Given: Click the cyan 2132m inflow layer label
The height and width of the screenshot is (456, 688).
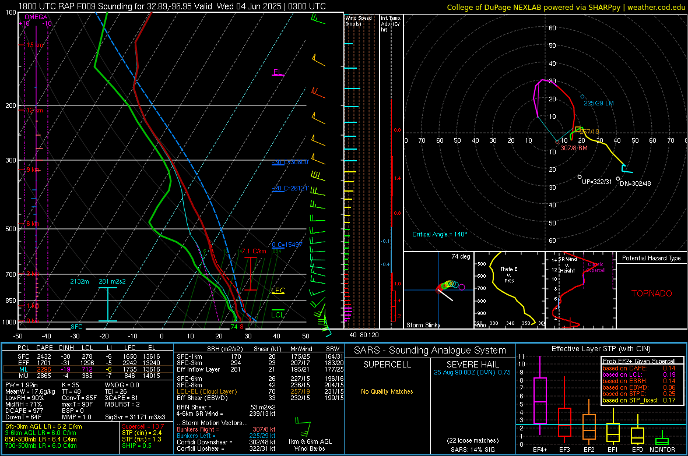Looking at the screenshot, I should (x=79, y=281).
